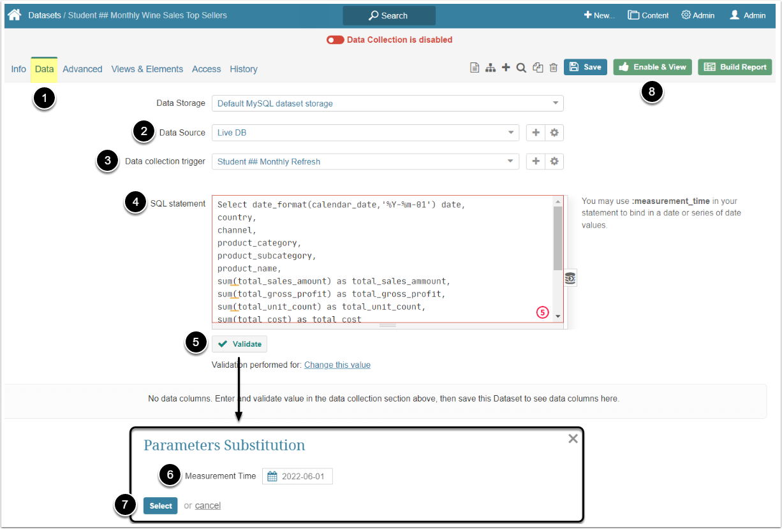Click the plus icon in the editor toolbar
The width and height of the screenshot is (782, 529).
tap(506, 68)
